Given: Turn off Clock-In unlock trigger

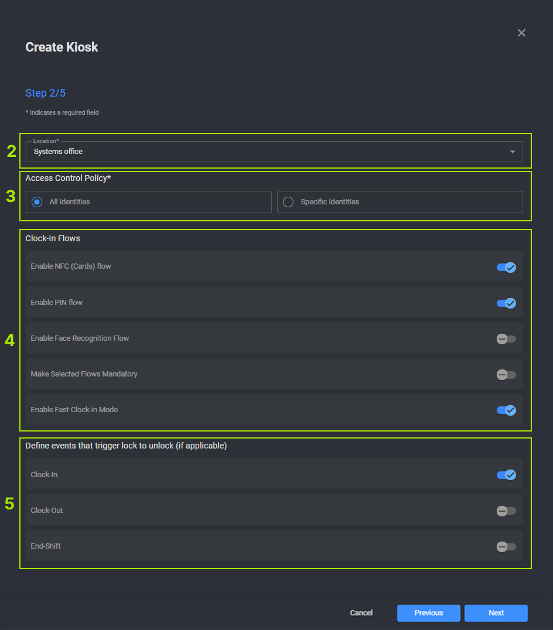Looking at the screenshot, I should 506,475.
